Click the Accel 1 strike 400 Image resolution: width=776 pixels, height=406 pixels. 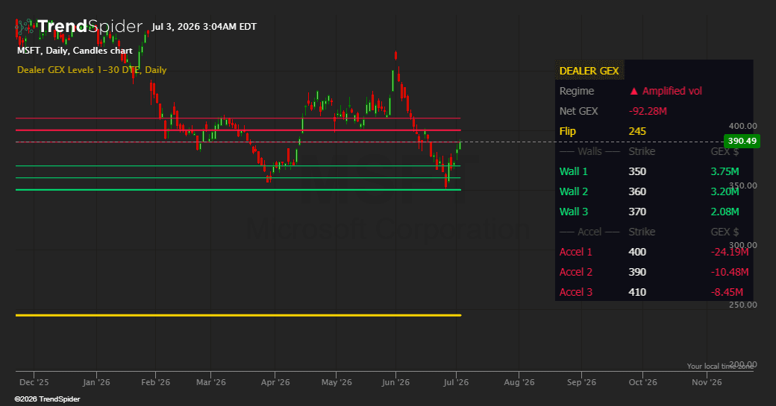pos(637,252)
